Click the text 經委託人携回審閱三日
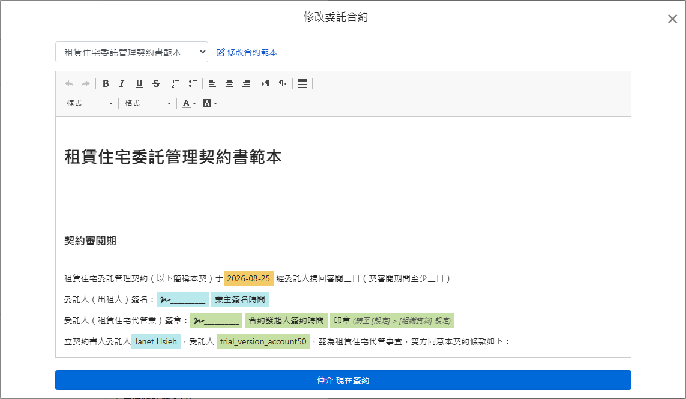This screenshot has width=686, height=399. tap(318, 278)
